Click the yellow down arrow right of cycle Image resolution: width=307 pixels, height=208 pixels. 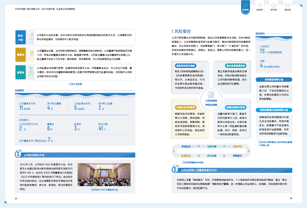click(x=249, y=151)
